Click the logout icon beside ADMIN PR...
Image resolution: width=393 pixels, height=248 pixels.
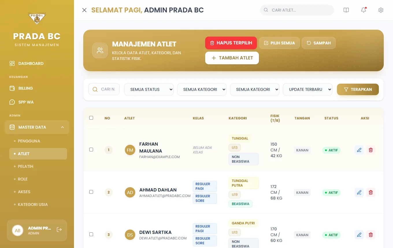[x=59, y=230]
